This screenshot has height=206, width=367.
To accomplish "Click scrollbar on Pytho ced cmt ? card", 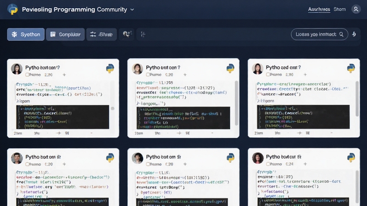I will click(357, 98).
